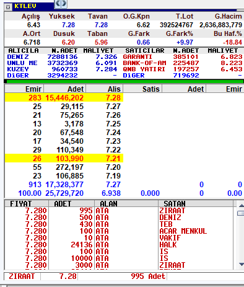Select trade of 500 lots sold by DENIZ

119,218
